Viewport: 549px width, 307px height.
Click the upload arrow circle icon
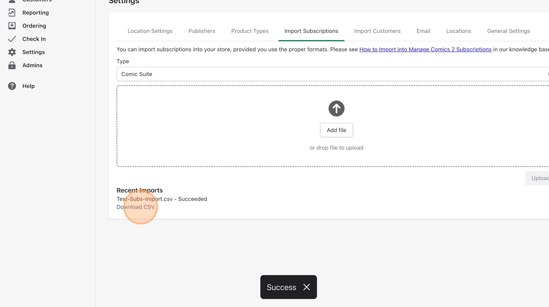[336, 109]
